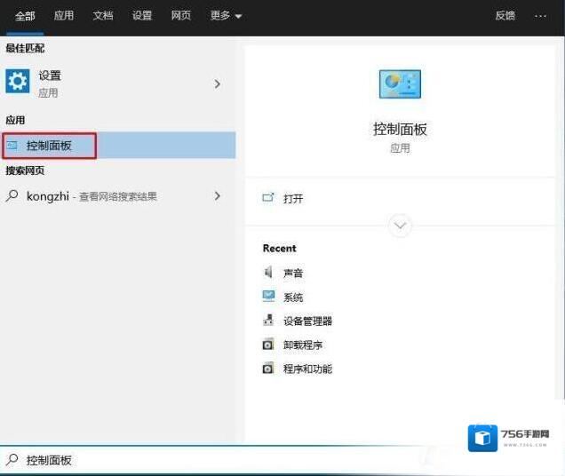Click the 设备管理器 icon under Recent
565x476 pixels.
coord(268,321)
